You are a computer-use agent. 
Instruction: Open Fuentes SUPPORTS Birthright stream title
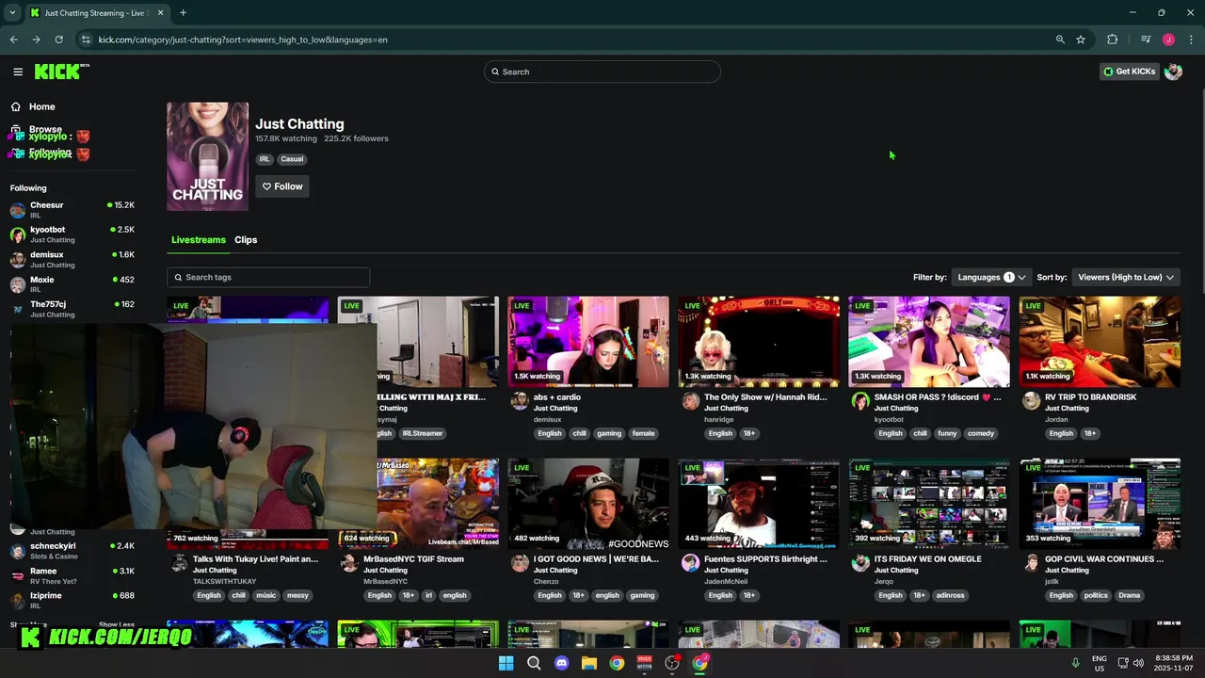click(765, 559)
